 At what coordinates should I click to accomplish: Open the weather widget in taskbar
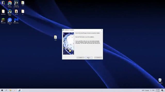(x=145, y=90)
